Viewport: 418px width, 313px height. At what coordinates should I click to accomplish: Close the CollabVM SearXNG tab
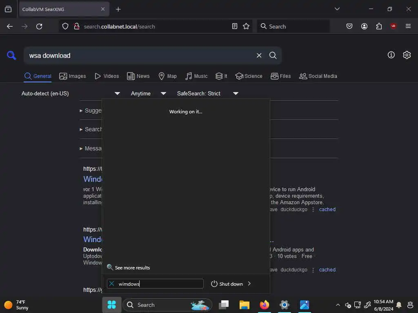coord(102,9)
